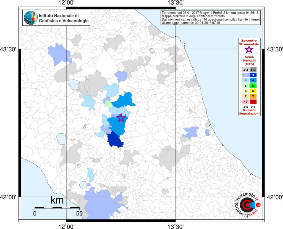Click the pale green municipality northwest of the epicenter
The image size is (283, 229).
pyautogui.click(x=109, y=104)
